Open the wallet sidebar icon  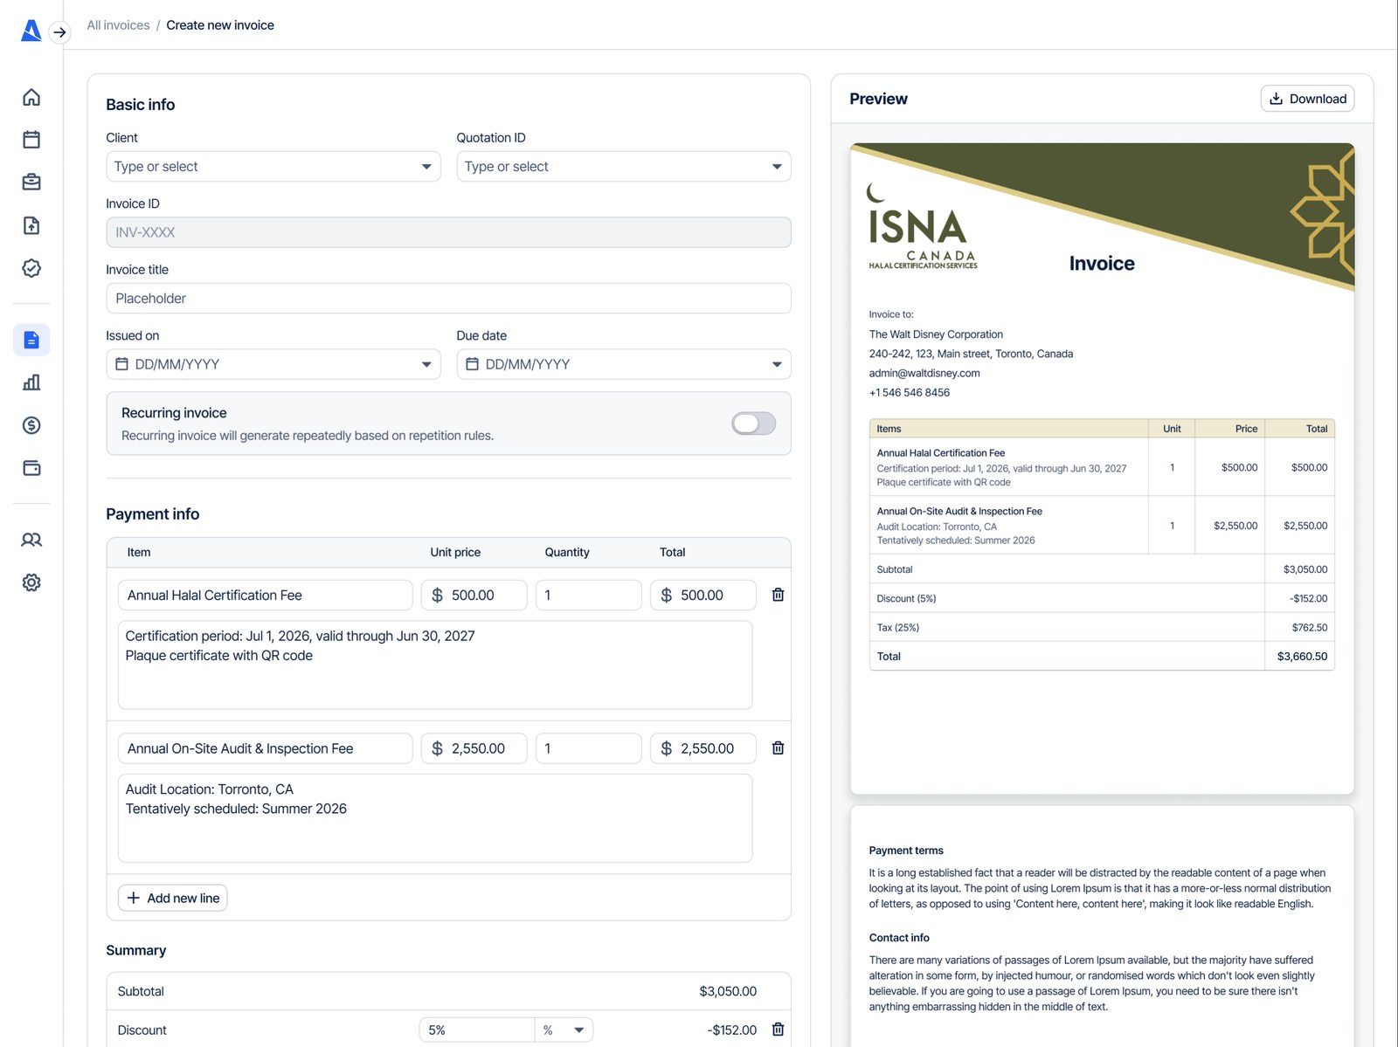(31, 468)
